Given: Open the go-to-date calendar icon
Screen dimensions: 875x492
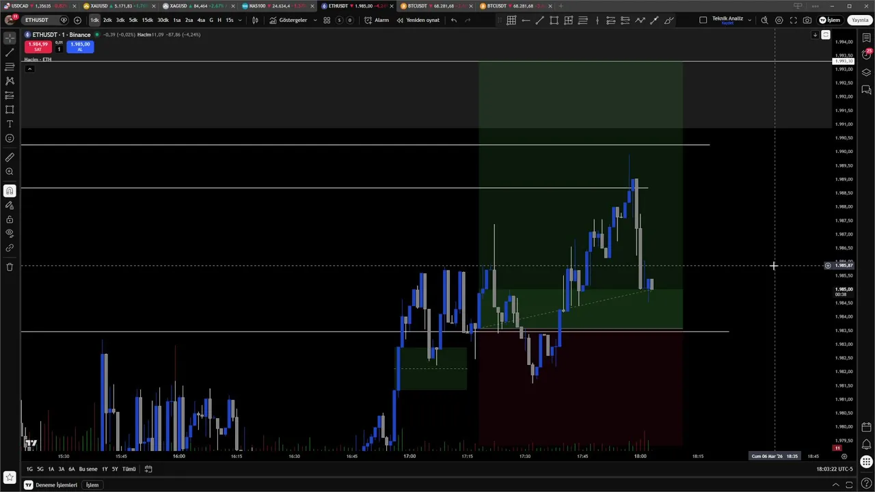Looking at the screenshot, I should [148, 469].
